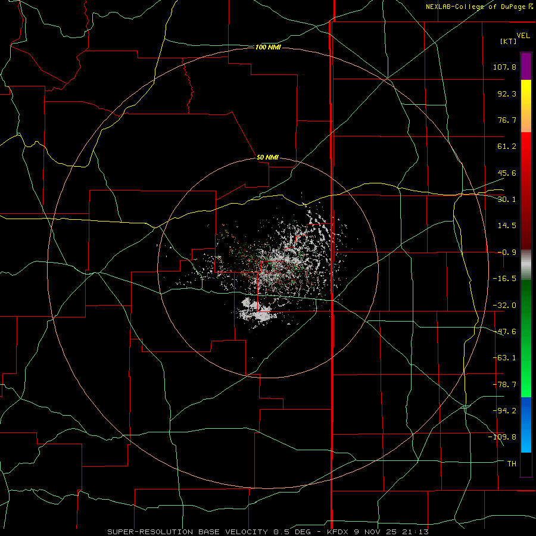Screen dimensions: 536x536
Task: Pick the gray segment of the color bar
Action: tap(526, 264)
